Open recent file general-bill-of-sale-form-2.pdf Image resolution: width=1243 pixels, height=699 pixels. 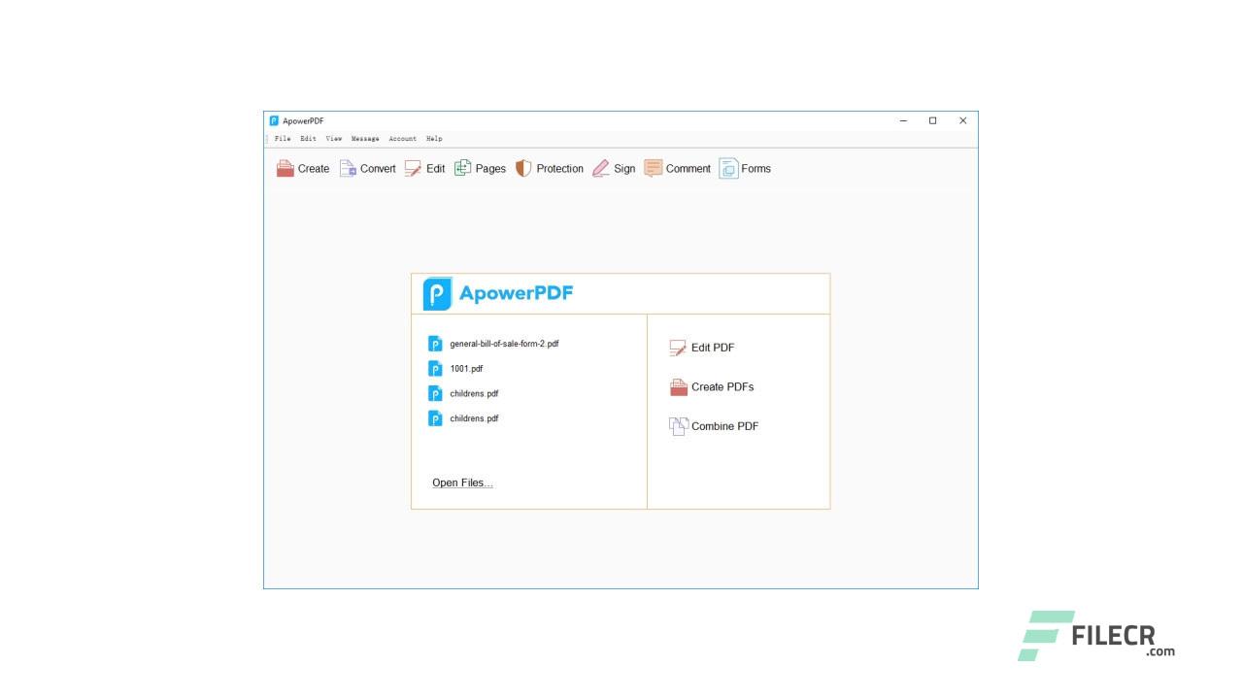click(x=504, y=344)
